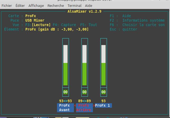Viewport: 170px width, 118px height.
Task: Click the F3 [Lecture] view option
Action: (38, 25)
